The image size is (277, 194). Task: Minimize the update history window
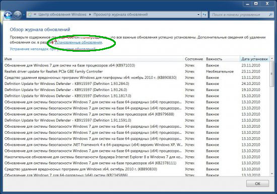click(x=247, y=4)
